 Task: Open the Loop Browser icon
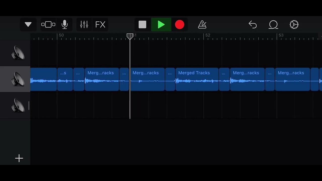click(273, 25)
